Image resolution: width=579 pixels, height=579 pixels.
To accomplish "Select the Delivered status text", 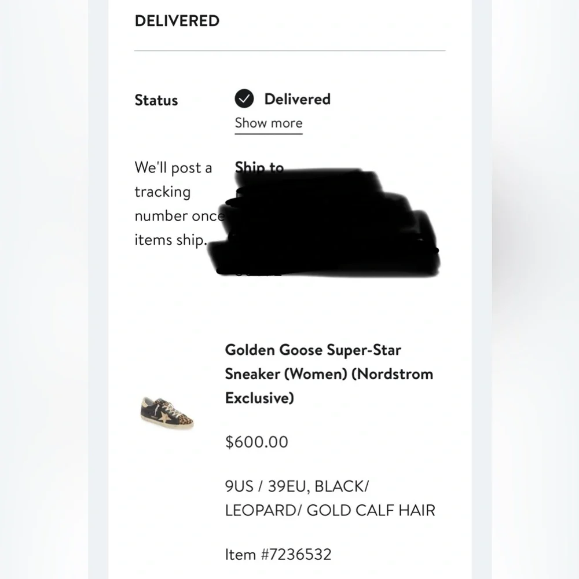I will coord(297,99).
